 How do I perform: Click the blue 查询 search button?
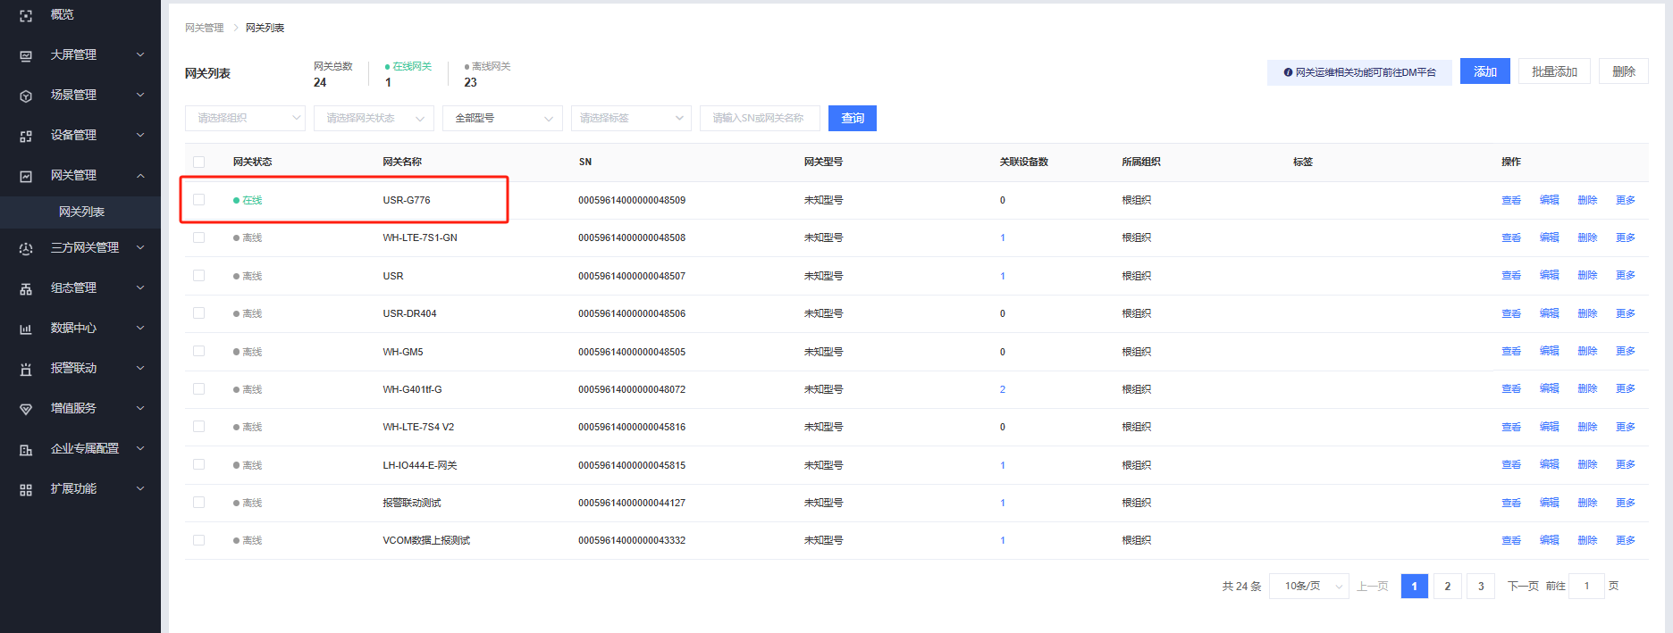pos(852,118)
